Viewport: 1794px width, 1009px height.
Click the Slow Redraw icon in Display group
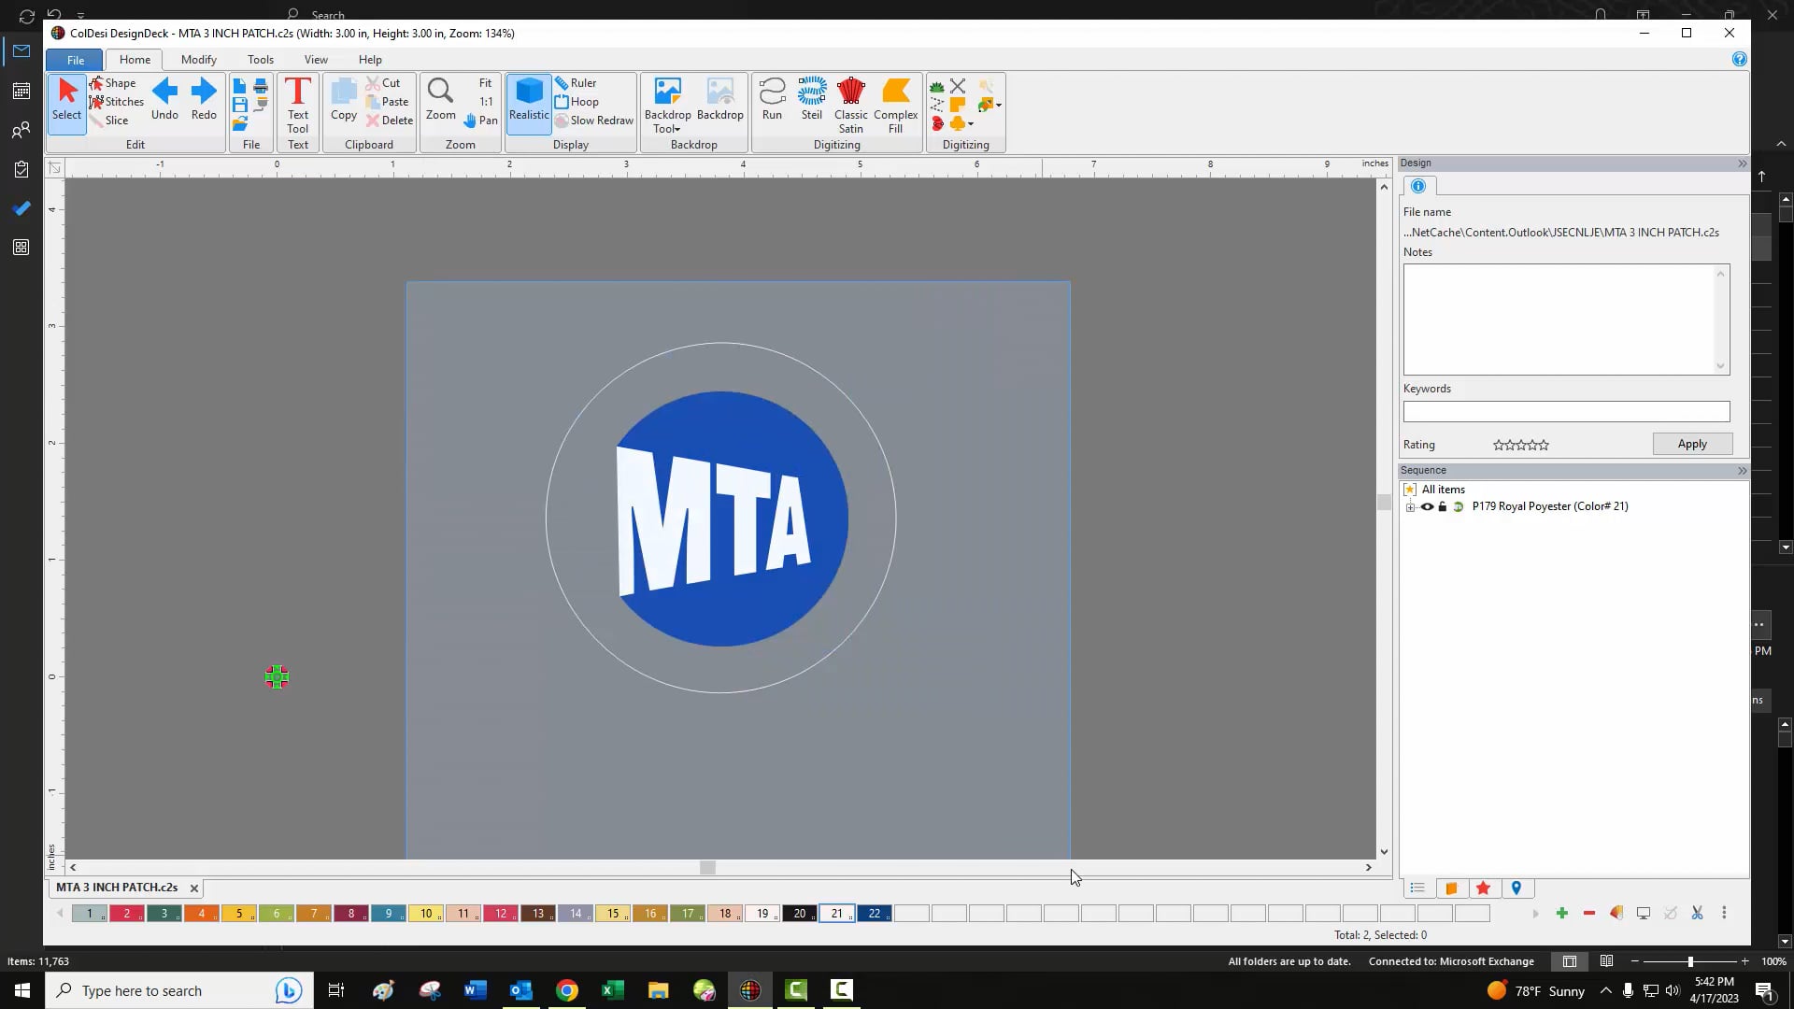(x=561, y=120)
